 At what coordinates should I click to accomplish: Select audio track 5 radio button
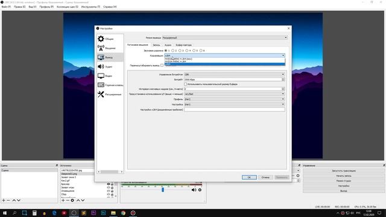pos(194,51)
